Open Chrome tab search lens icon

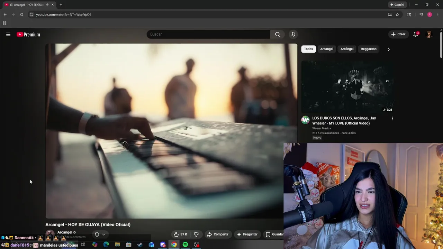click(x=409, y=15)
